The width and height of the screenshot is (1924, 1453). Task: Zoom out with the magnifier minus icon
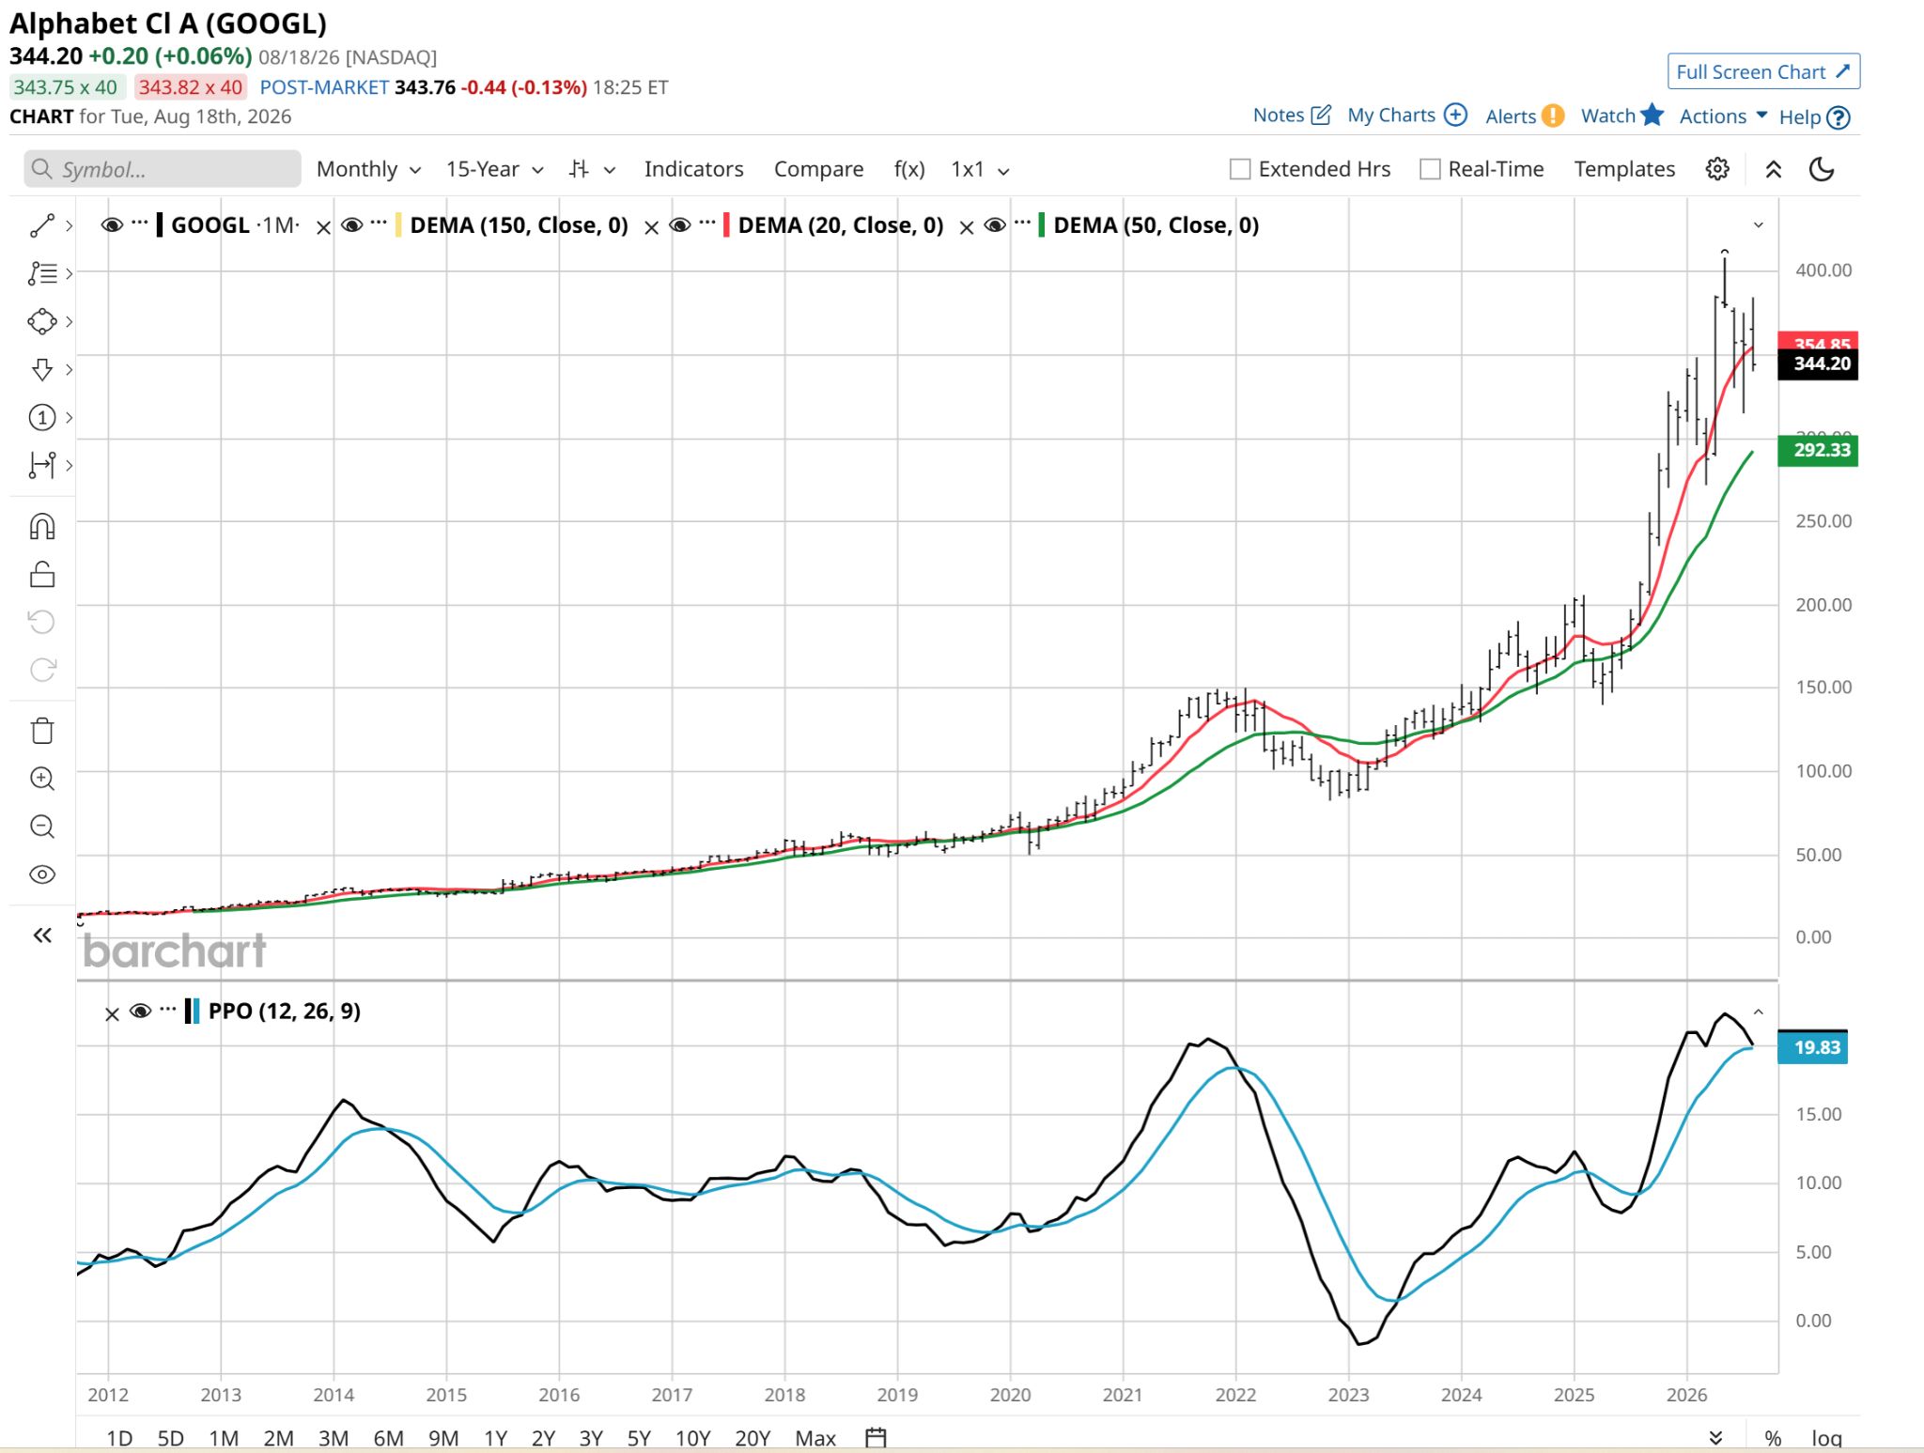(42, 827)
